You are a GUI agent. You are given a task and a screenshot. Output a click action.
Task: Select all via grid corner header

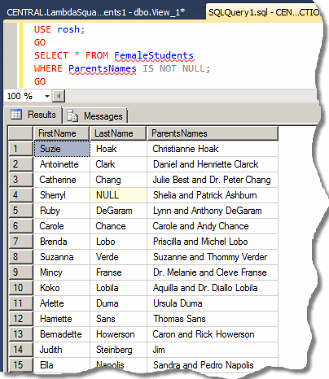coord(20,133)
